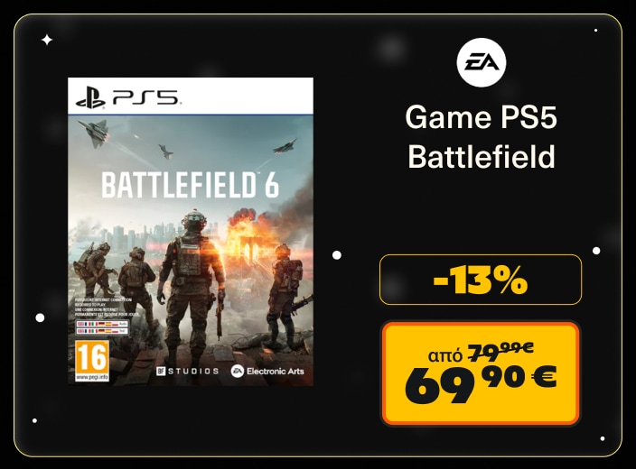
Task: Click the large fighter jet on the cover
Action: coord(95,133)
